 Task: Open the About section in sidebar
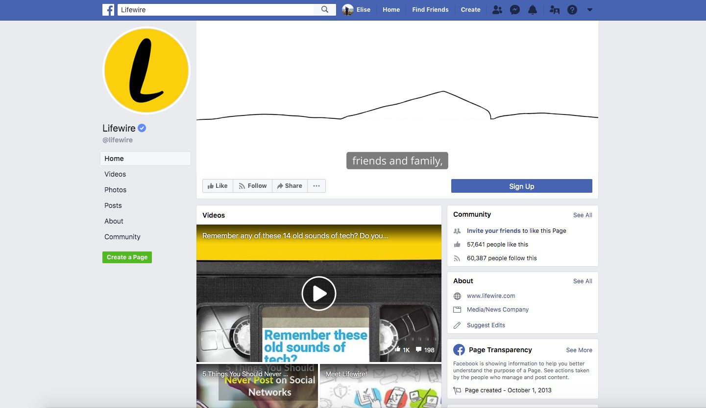[114, 221]
